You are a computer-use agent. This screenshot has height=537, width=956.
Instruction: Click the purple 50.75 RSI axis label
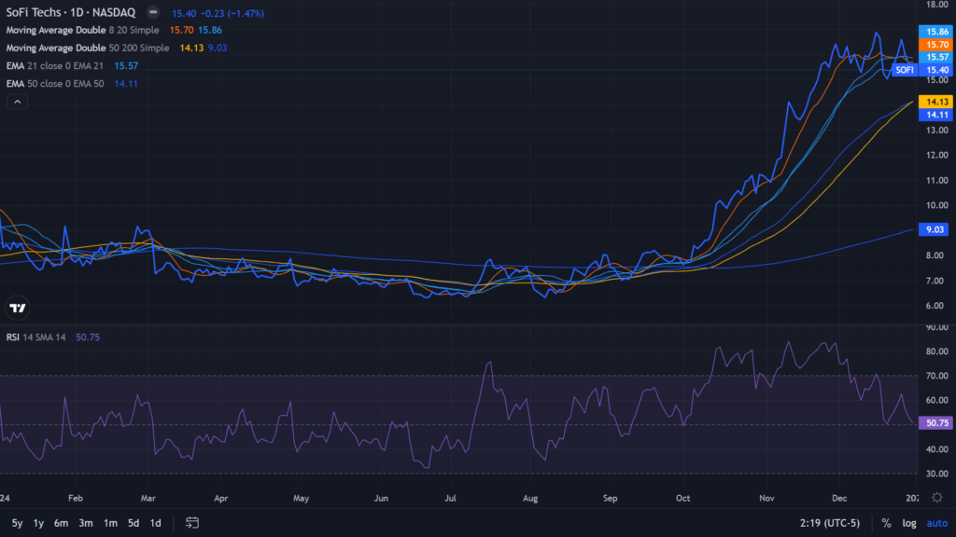point(936,422)
